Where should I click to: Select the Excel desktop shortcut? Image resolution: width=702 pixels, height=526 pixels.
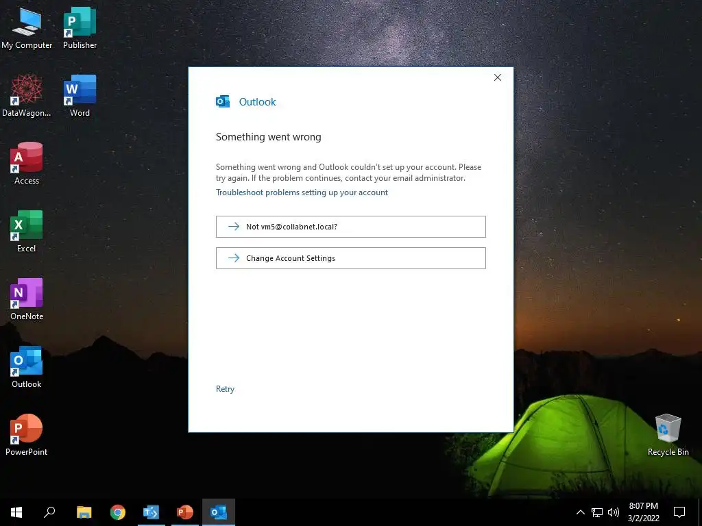(x=27, y=231)
